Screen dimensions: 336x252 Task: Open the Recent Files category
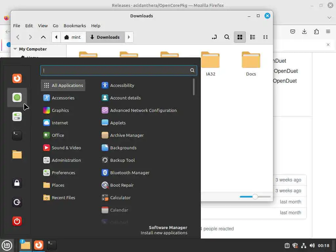click(x=59, y=198)
